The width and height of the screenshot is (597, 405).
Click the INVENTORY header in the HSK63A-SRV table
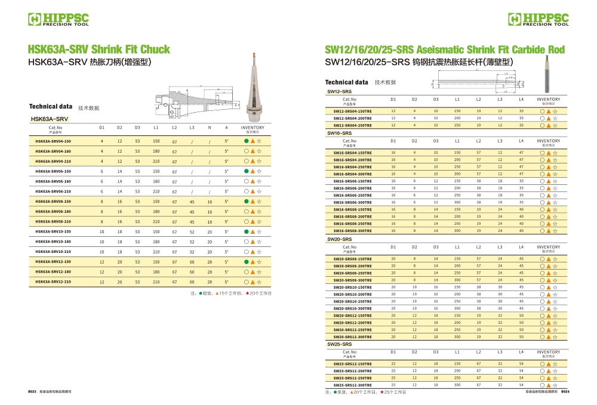click(253, 128)
